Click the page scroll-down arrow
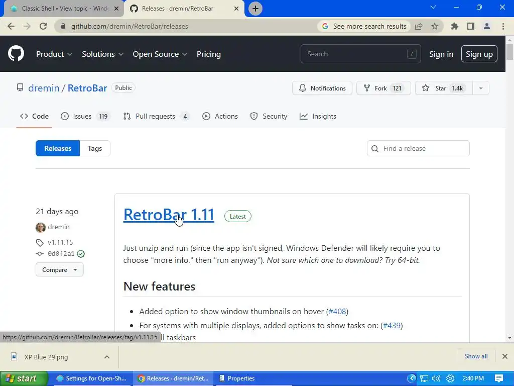The width and height of the screenshot is (514, 386). tap(509, 337)
